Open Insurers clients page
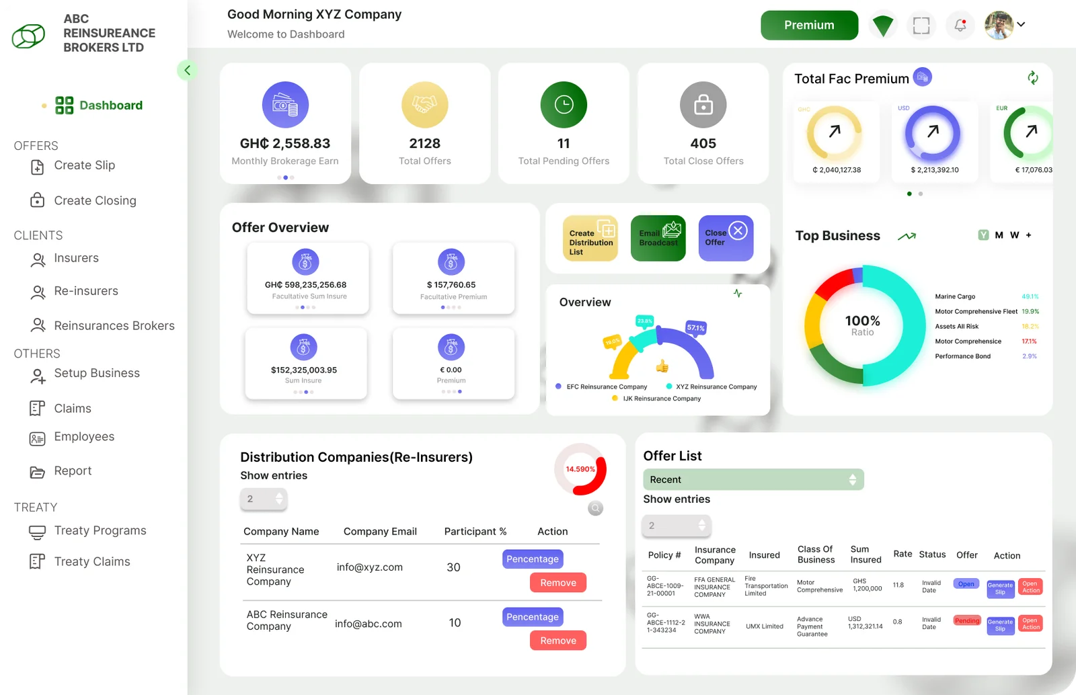The image size is (1076, 695). [65, 259]
